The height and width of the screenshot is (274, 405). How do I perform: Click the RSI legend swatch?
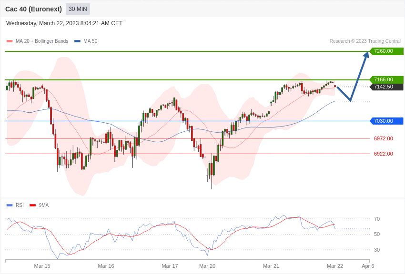click(x=10, y=205)
